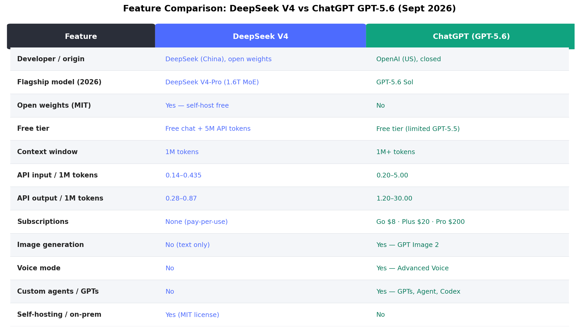Select the 'Self-hosting / on-prem' row label

[x=59, y=315]
